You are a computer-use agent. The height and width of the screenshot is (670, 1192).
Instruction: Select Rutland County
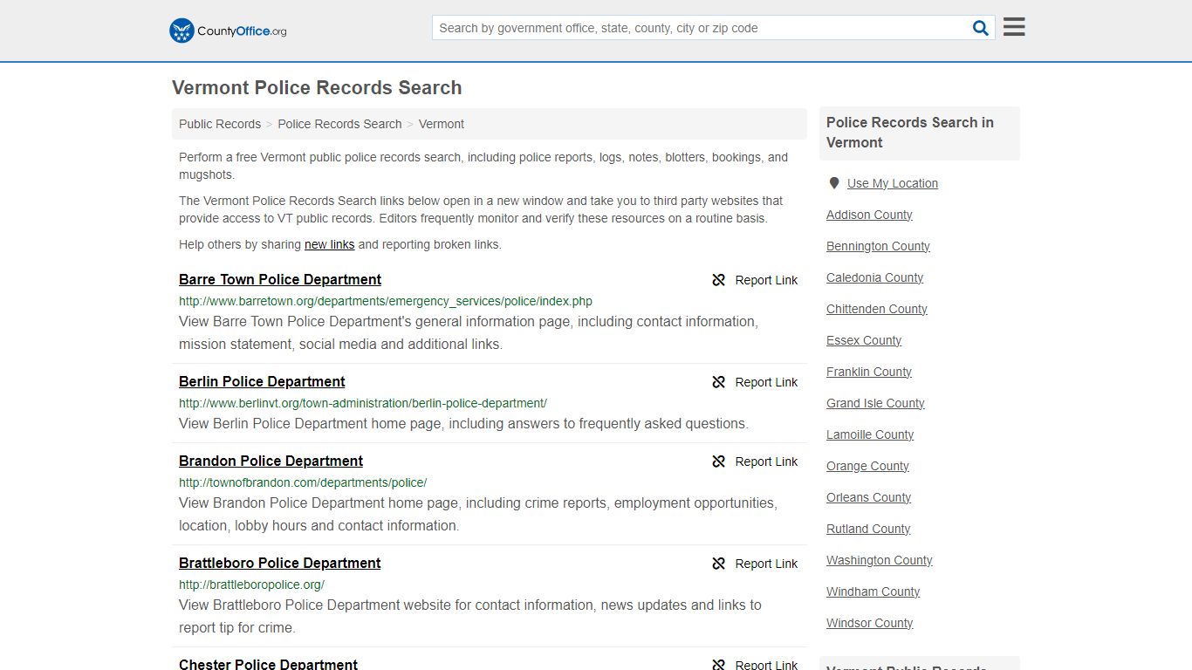[868, 529]
